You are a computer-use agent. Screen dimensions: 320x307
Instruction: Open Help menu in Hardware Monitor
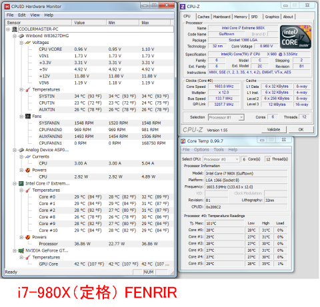coord(49,15)
